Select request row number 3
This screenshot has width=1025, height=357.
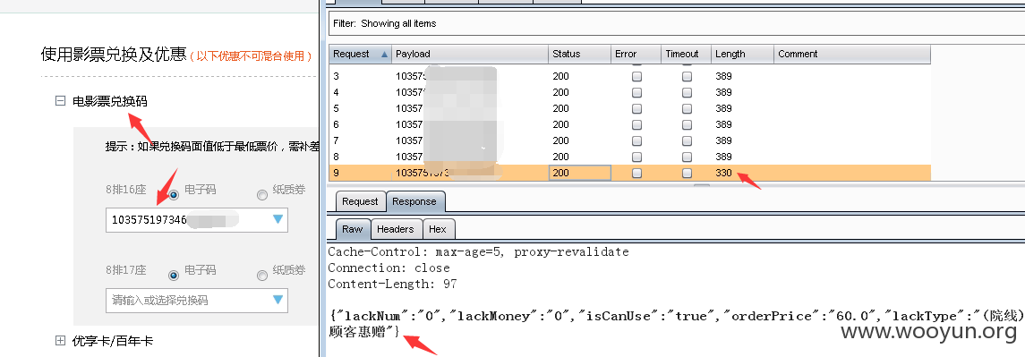click(x=629, y=77)
